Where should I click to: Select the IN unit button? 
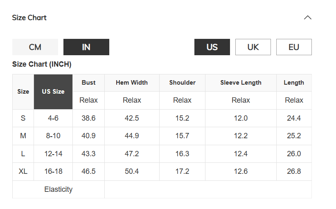(x=86, y=47)
